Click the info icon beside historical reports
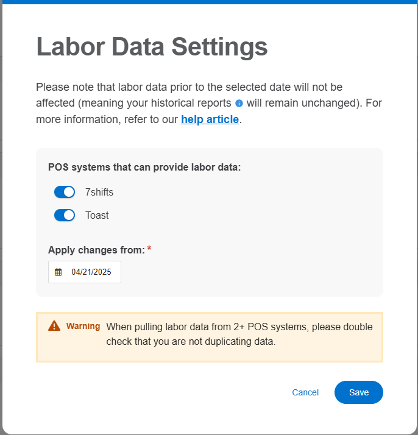The image size is (418, 435). [239, 104]
